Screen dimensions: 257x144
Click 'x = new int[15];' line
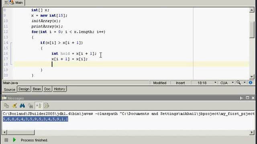pyautogui.click(x=49, y=16)
